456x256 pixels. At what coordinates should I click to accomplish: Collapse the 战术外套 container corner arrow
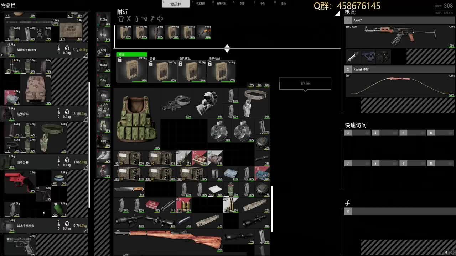coord(85,167)
